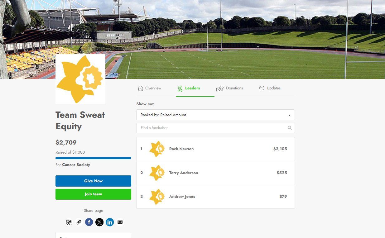
Task: Copy page link via chain icon
Action: pyautogui.click(x=79, y=222)
